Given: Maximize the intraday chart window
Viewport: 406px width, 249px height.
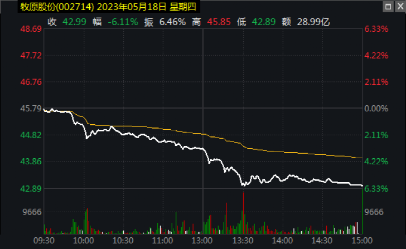Looking at the screenshot, I should point(388,7).
